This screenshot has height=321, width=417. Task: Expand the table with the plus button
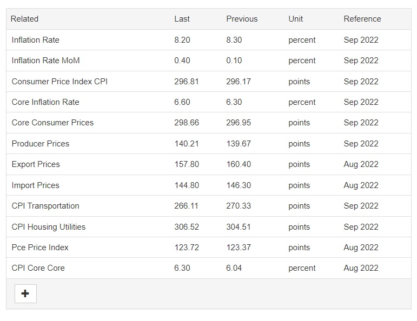click(25, 293)
